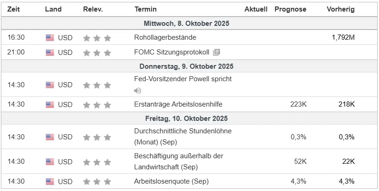The width and height of the screenshot is (379, 191).
Task: Open Durchschnittliche Stundenlöhne (Monat) event
Action: click(183, 131)
